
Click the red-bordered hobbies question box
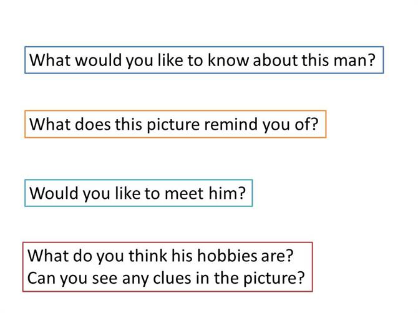tap(168, 267)
